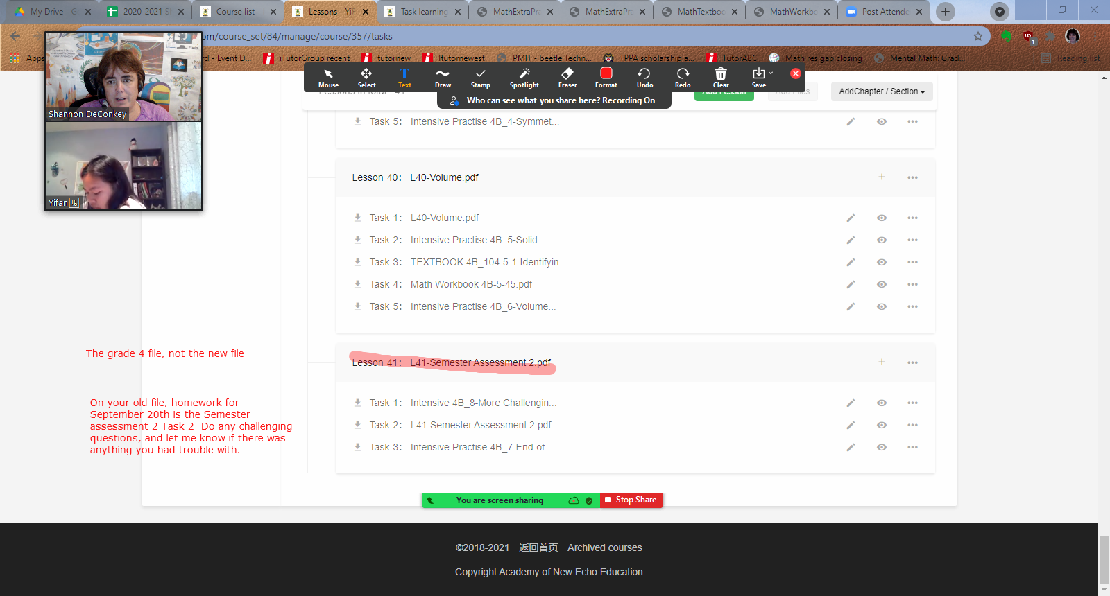Add a task to Lesson 41 with plus

coord(882,362)
